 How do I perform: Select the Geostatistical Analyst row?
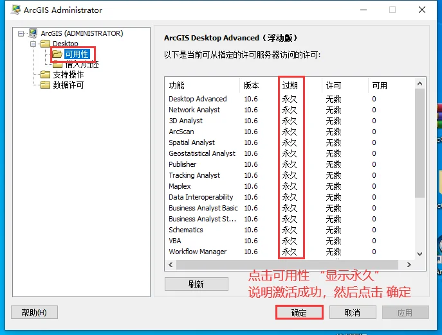tap(290, 153)
